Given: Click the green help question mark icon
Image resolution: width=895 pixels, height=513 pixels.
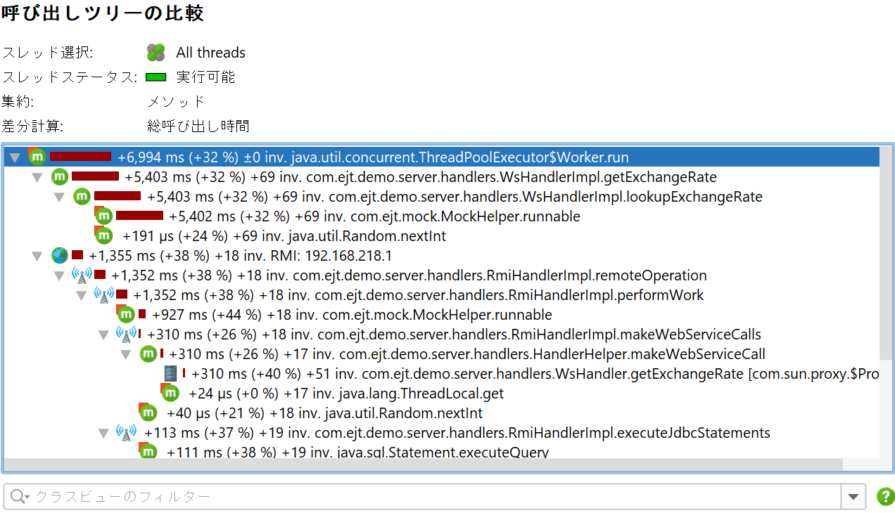Looking at the screenshot, I should (x=885, y=497).
